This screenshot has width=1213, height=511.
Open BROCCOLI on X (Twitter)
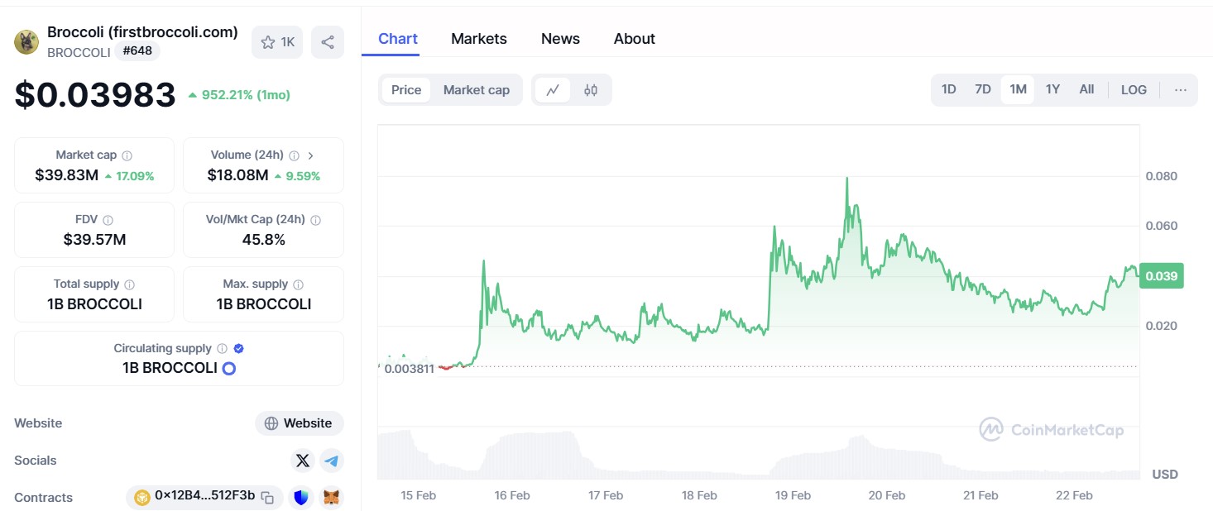pyautogui.click(x=303, y=460)
